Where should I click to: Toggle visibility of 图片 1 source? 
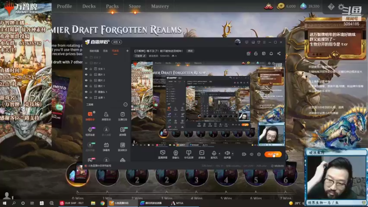tap(86, 86)
